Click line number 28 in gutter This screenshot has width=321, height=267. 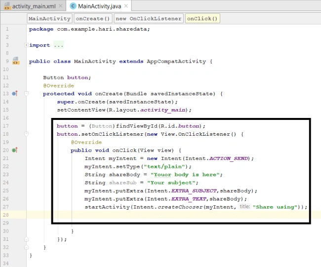click(x=6, y=215)
